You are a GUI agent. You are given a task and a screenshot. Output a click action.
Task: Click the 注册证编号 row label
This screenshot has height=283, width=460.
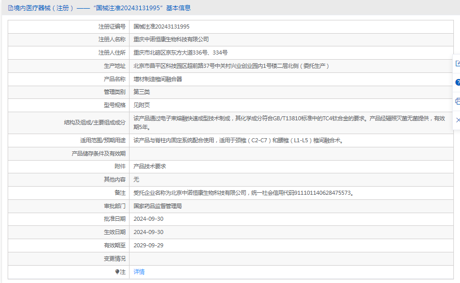coord(112,27)
